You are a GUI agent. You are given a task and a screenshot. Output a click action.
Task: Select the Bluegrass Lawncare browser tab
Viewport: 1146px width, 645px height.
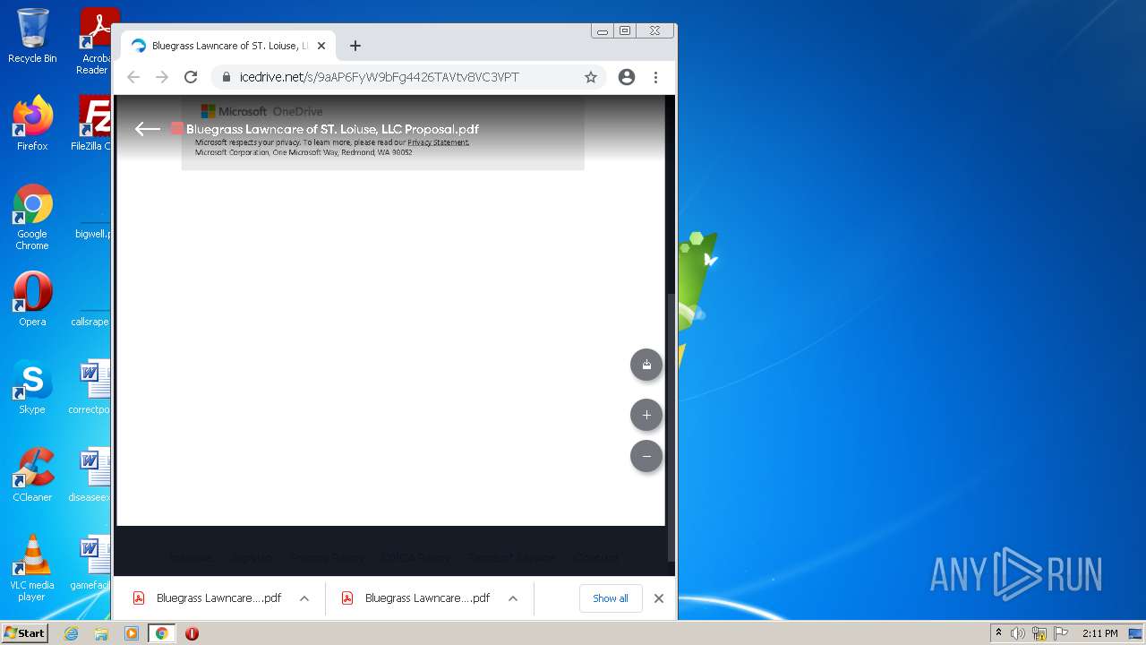point(228,46)
